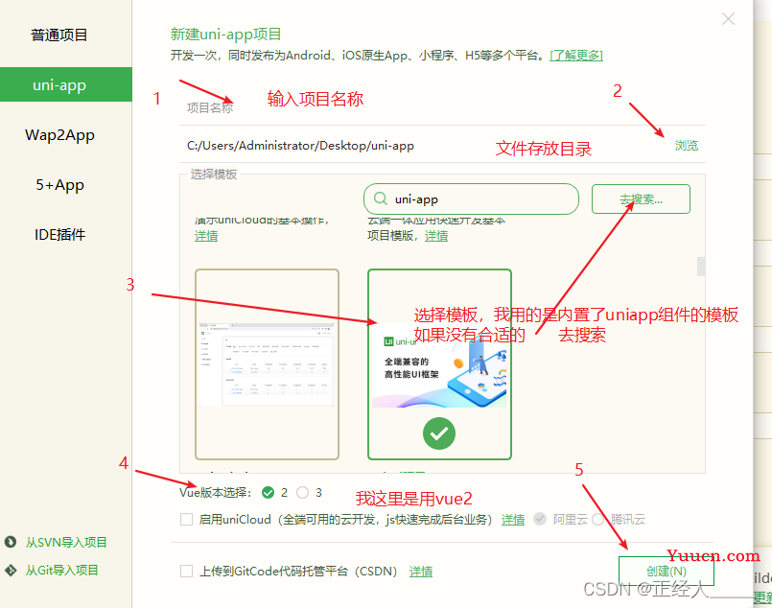Click the magnifier icon in template search
772x608 pixels.
[x=380, y=199]
